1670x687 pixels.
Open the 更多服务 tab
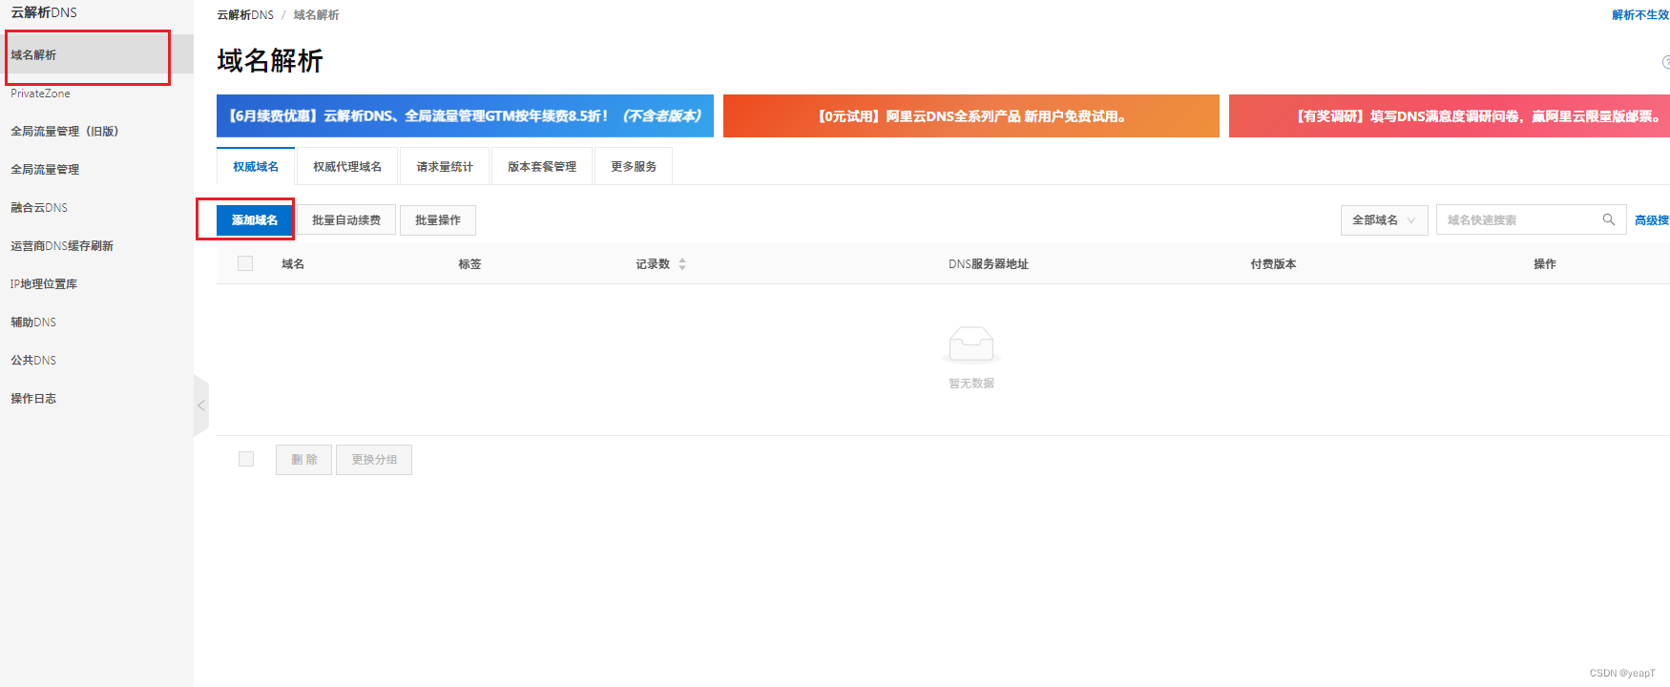(634, 166)
